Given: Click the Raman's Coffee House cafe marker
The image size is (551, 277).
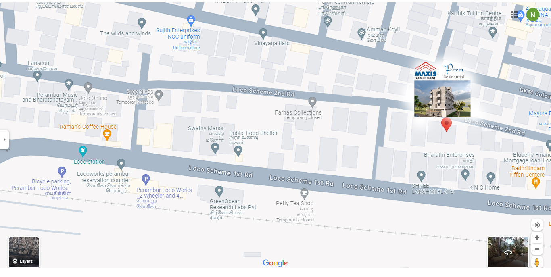Looking at the screenshot, I should 107,135.
